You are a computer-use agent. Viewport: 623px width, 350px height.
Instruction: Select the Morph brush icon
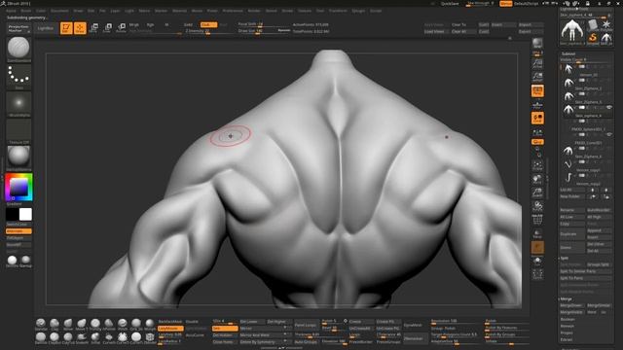click(x=149, y=324)
